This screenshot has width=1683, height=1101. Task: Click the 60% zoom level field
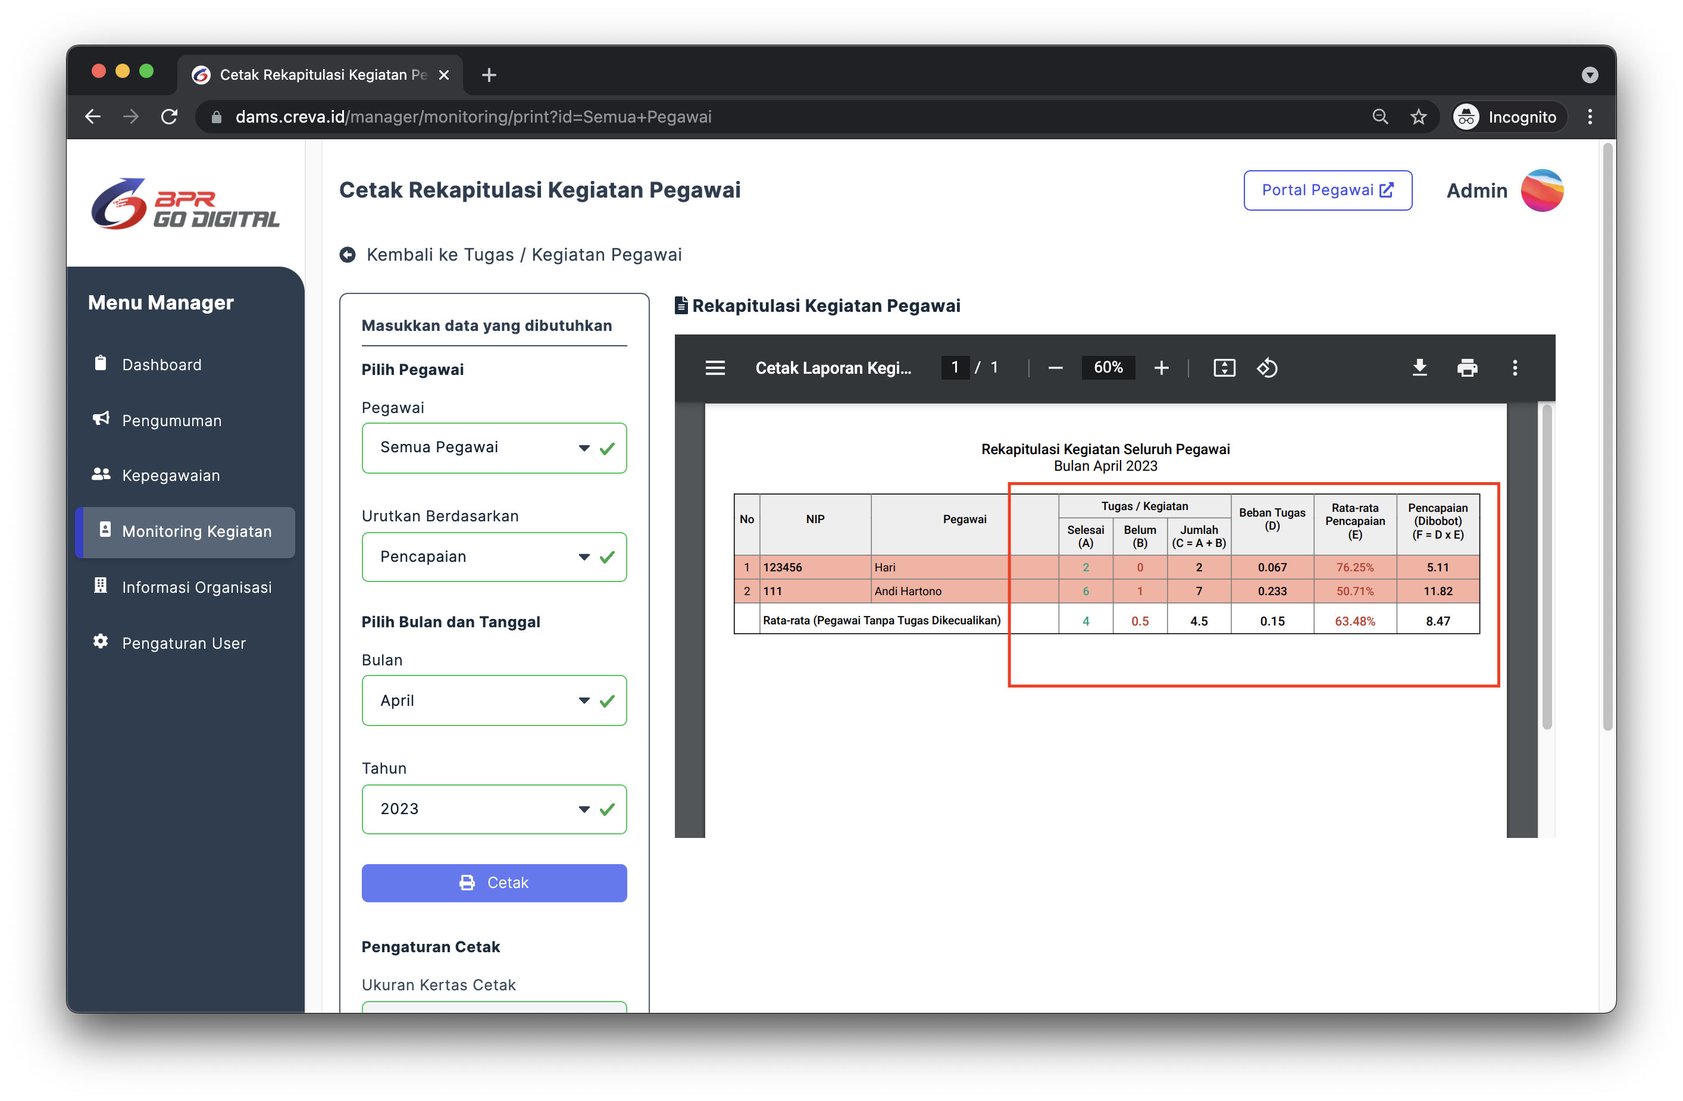point(1108,368)
